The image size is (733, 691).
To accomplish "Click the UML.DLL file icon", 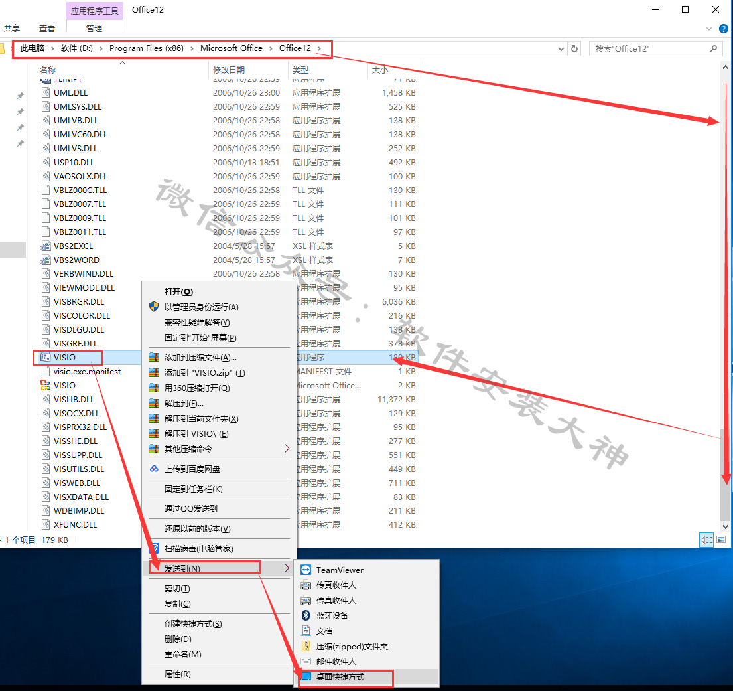I will click(45, 92).
